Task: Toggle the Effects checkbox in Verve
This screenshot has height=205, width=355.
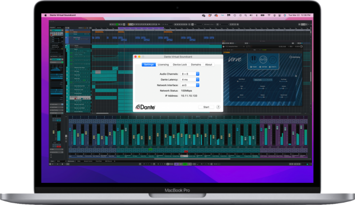Action: coord(270,67)
